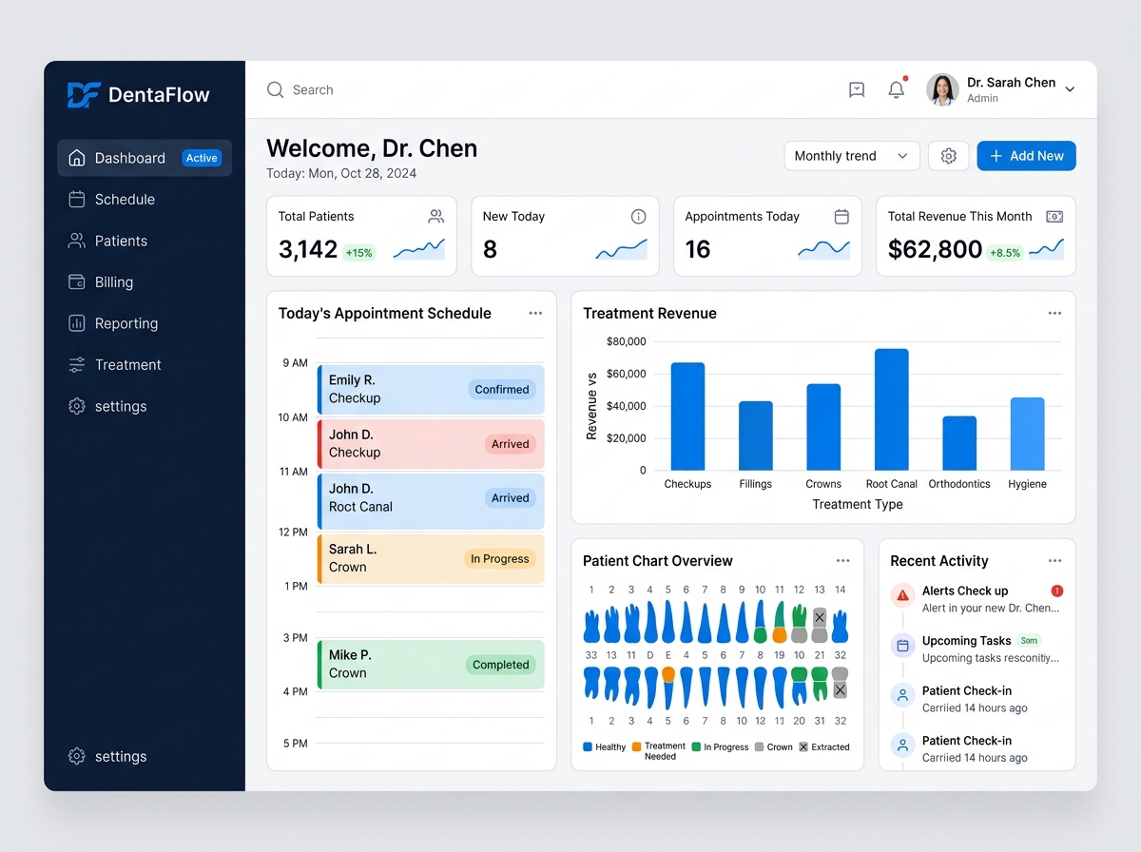1141x852 pixels.
Task: Click the Crown gray legend swatch
Action: 760,747
